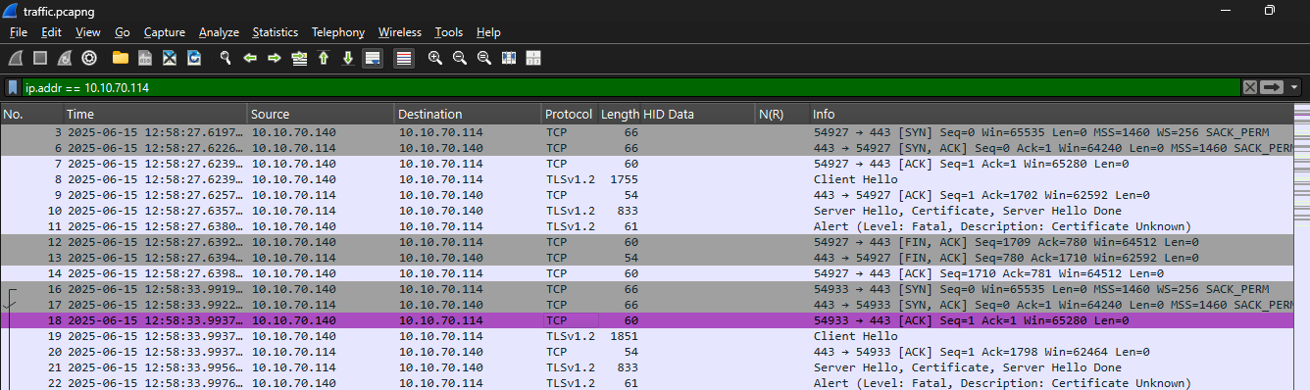1310x390 pixels.
Task: Open the Capture menu
Action: 165,32
